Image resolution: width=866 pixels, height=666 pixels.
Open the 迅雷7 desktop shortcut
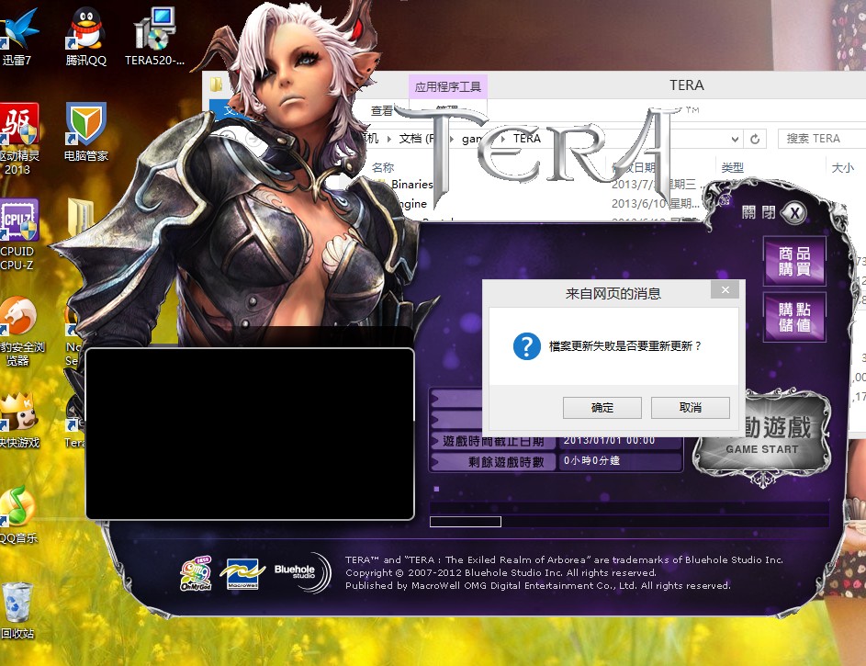coord(17,37)
